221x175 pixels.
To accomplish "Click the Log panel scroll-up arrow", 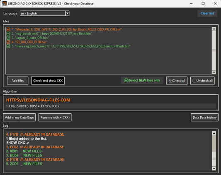I will [214, 133].
